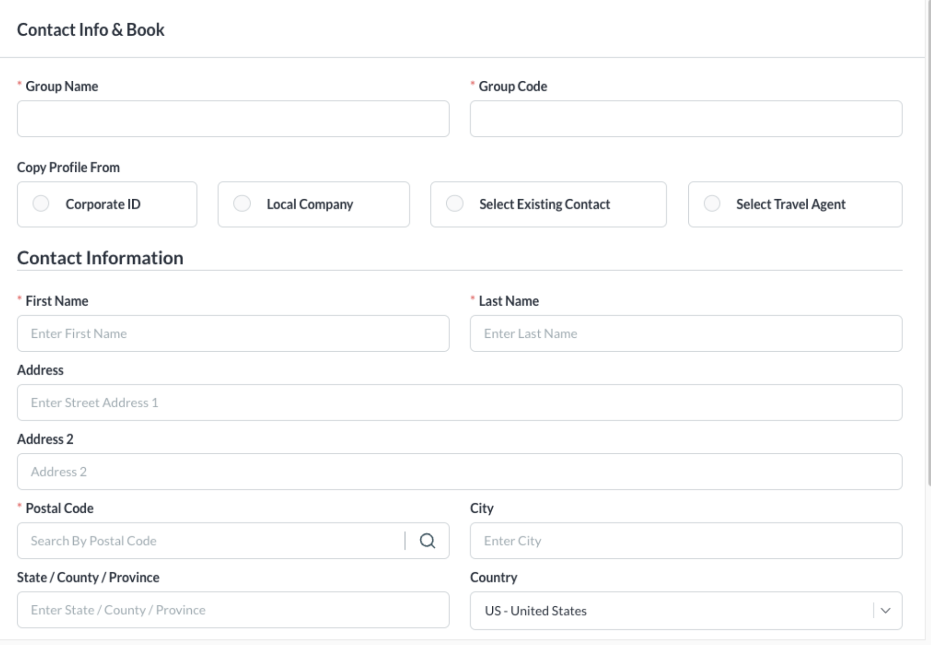Select the Corporate ID radio option
Screen dimensions: 931x645
tap(41, 204)
